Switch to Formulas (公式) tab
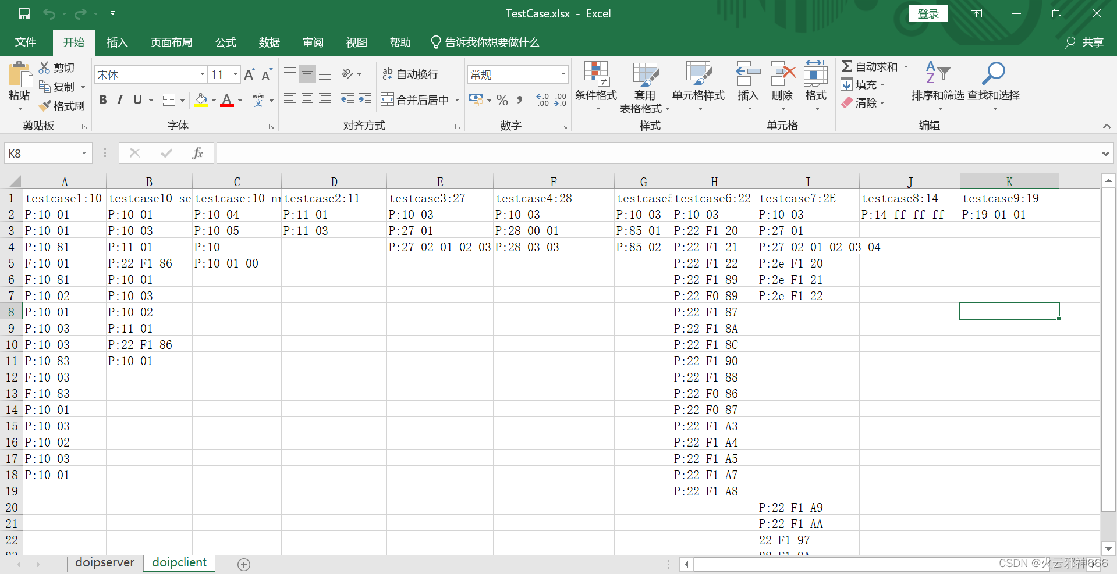Image resolution: width=1117 pixels, height=574 pixels. tap(226, 42)
